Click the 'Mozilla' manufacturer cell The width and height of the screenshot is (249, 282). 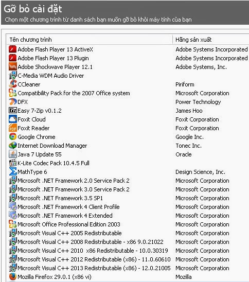(184, 277)
